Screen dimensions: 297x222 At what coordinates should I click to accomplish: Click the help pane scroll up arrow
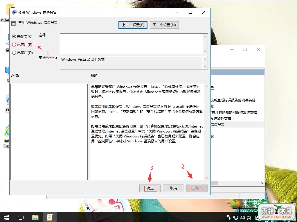tap(206, 87)
